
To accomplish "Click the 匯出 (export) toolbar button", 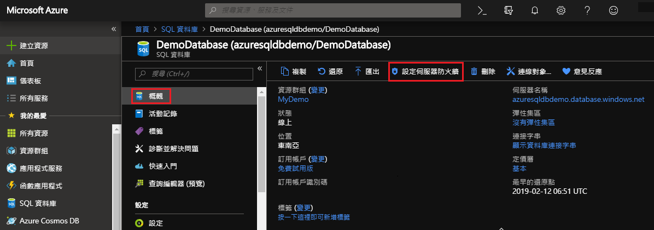I will tap(367, 71).
